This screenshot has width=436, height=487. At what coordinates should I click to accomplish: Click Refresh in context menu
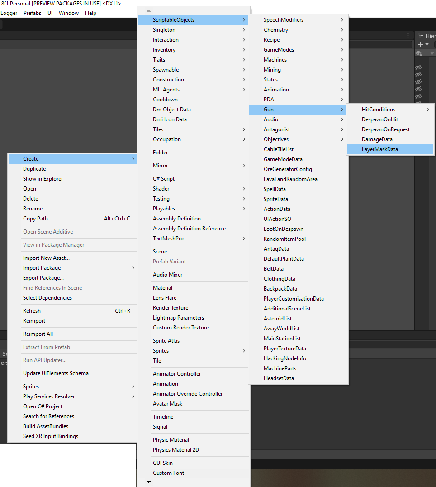tap(73, 311)
